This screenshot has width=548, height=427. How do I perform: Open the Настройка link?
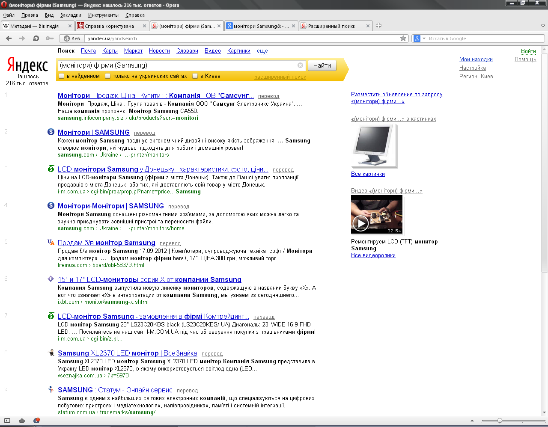click(x=473, y=68)
